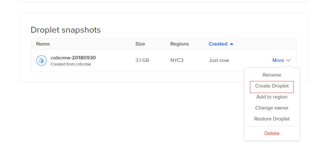Delete the snapshot via red Delete
The width and height of the screenshot is (316, 166).
272,133
